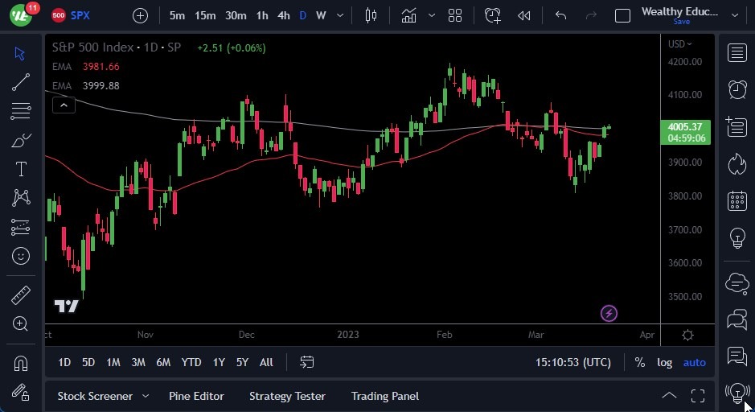
Task: Open the Strategy Tester tab
Action: coord(287,396)
